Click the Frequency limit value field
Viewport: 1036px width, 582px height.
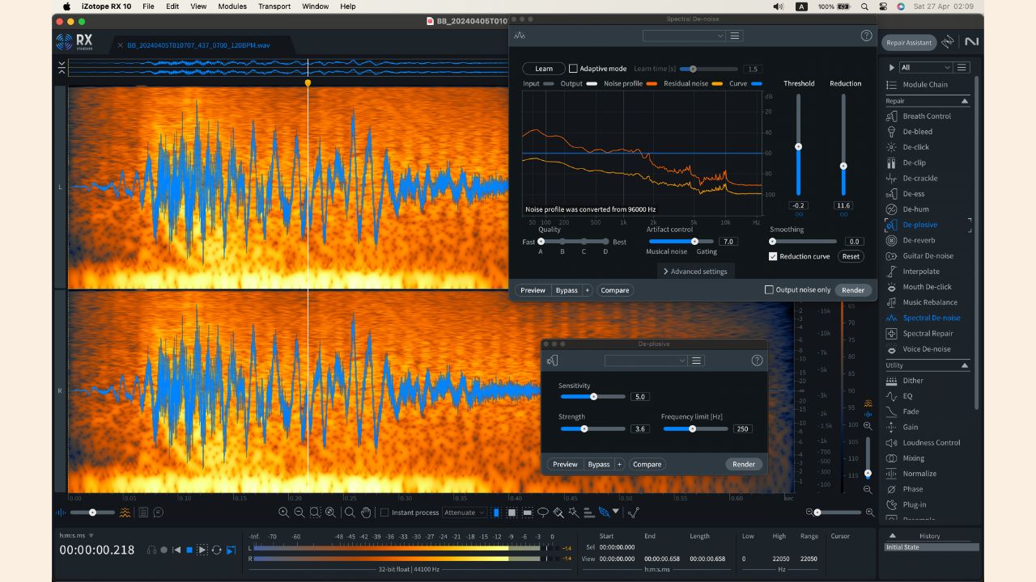(x=742, y=428)
